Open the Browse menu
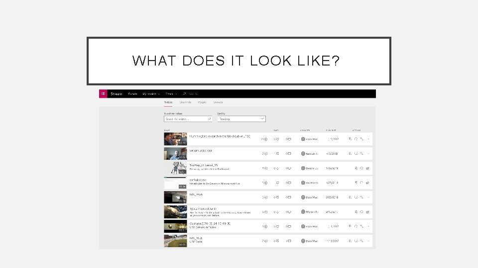The height and width of the screenshot is (268, 478). [132, 94]
